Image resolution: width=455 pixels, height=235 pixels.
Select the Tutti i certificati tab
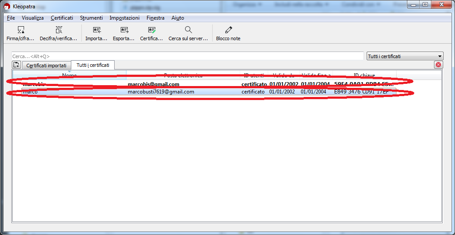[93, 65]
